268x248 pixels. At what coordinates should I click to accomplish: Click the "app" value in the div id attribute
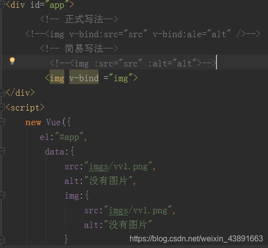[57, 5]
